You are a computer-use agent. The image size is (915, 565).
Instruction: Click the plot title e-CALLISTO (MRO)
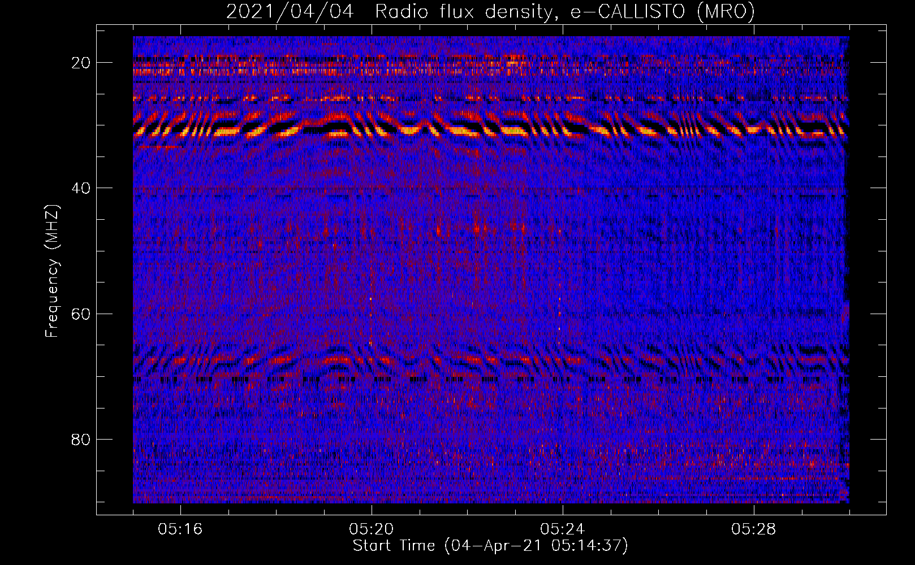[x=662, y=12]
